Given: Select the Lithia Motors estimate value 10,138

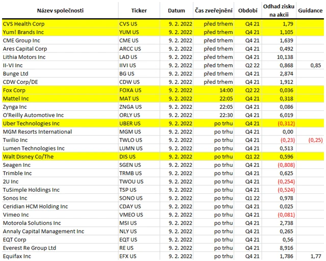Looking at the screenshot, I should click(283, 57).
